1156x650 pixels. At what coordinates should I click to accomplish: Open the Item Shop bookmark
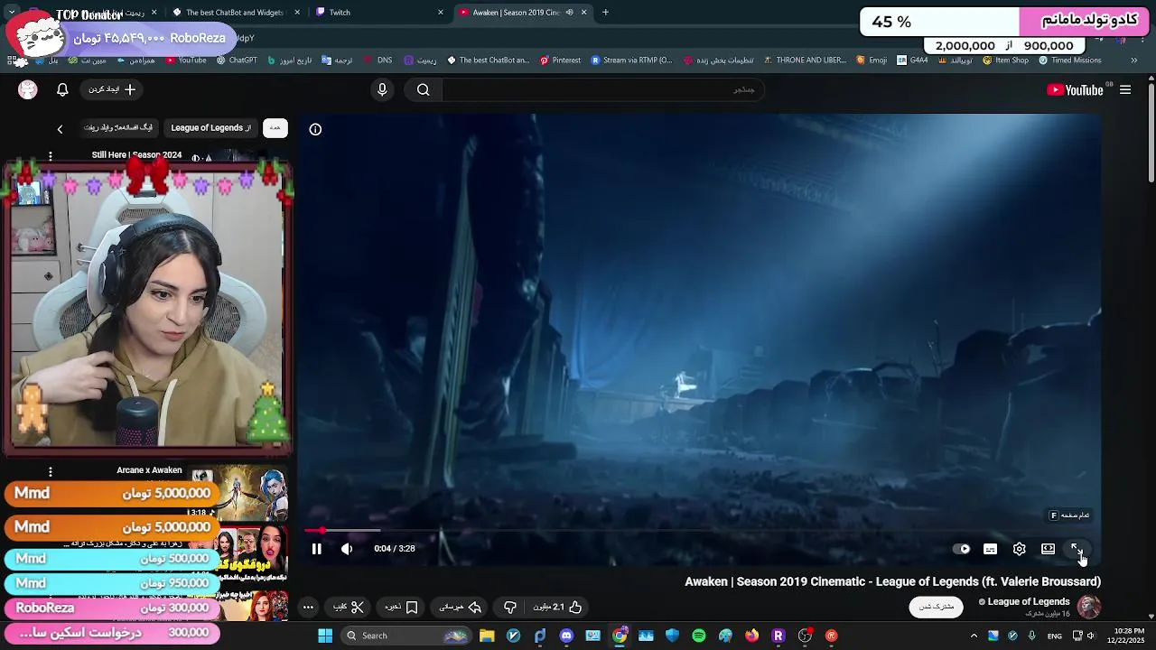coord(1005,60)
